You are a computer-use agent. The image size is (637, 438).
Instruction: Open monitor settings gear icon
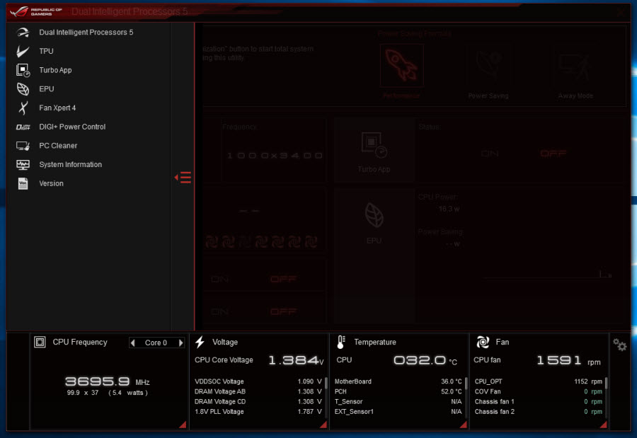619,345
